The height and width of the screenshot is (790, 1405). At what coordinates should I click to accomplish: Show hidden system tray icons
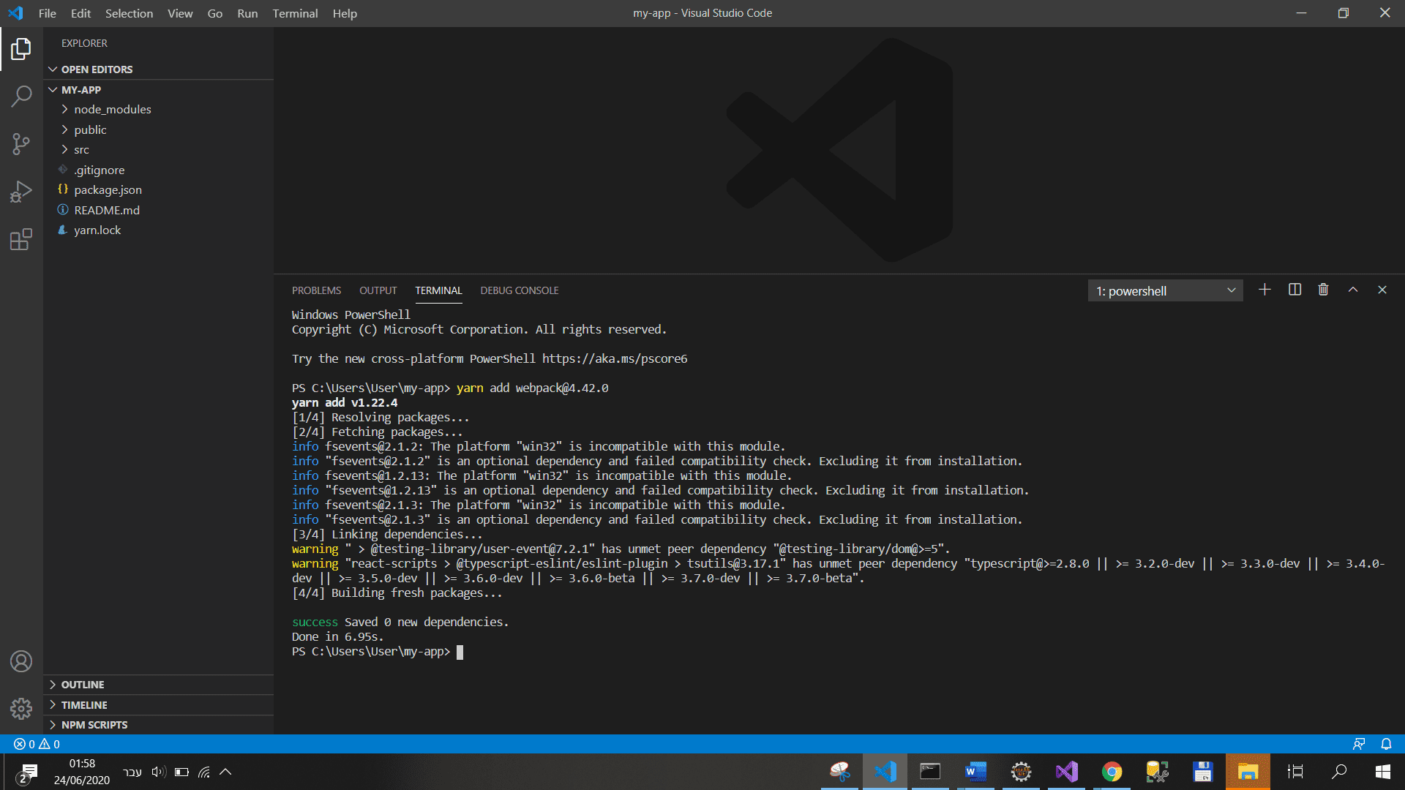click(x=225, y=772)
